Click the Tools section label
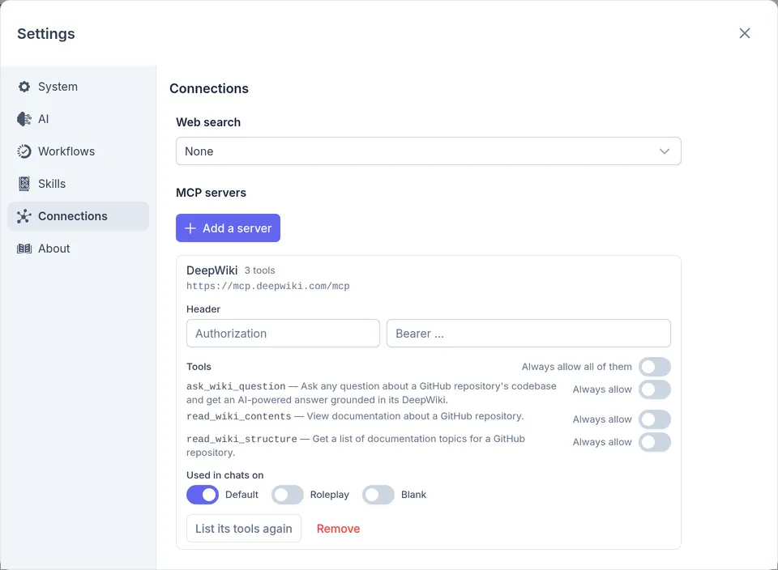 pos(199,367)
